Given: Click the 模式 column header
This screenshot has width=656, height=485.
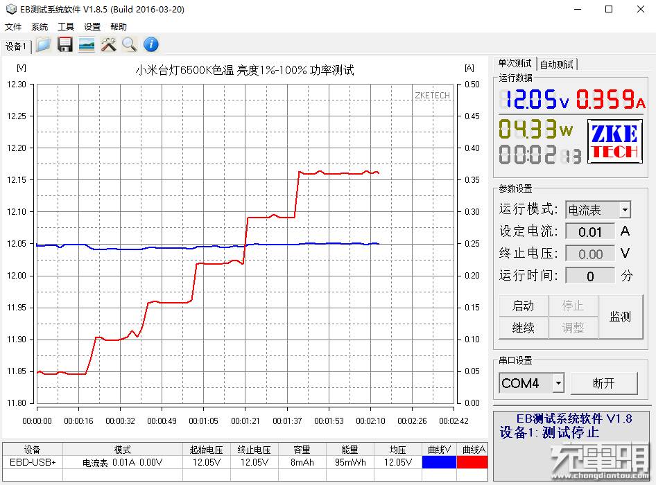Looking at the screenshot, I should pos(123,450).
